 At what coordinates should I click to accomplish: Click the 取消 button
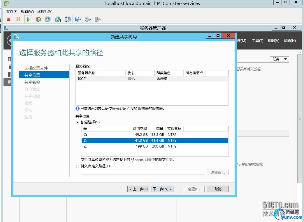(x=218, y=189)
